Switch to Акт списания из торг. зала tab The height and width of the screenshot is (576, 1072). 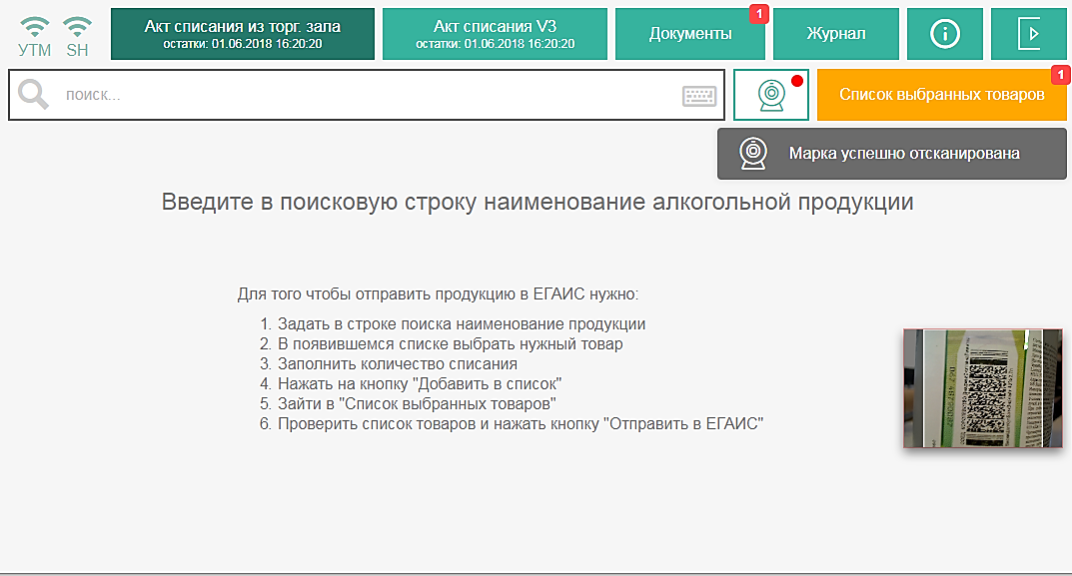coord(243,34)
